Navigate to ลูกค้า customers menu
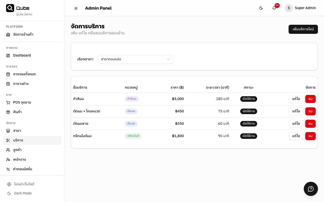This screenshot has height=202, width=324. [x=17, y=150]
